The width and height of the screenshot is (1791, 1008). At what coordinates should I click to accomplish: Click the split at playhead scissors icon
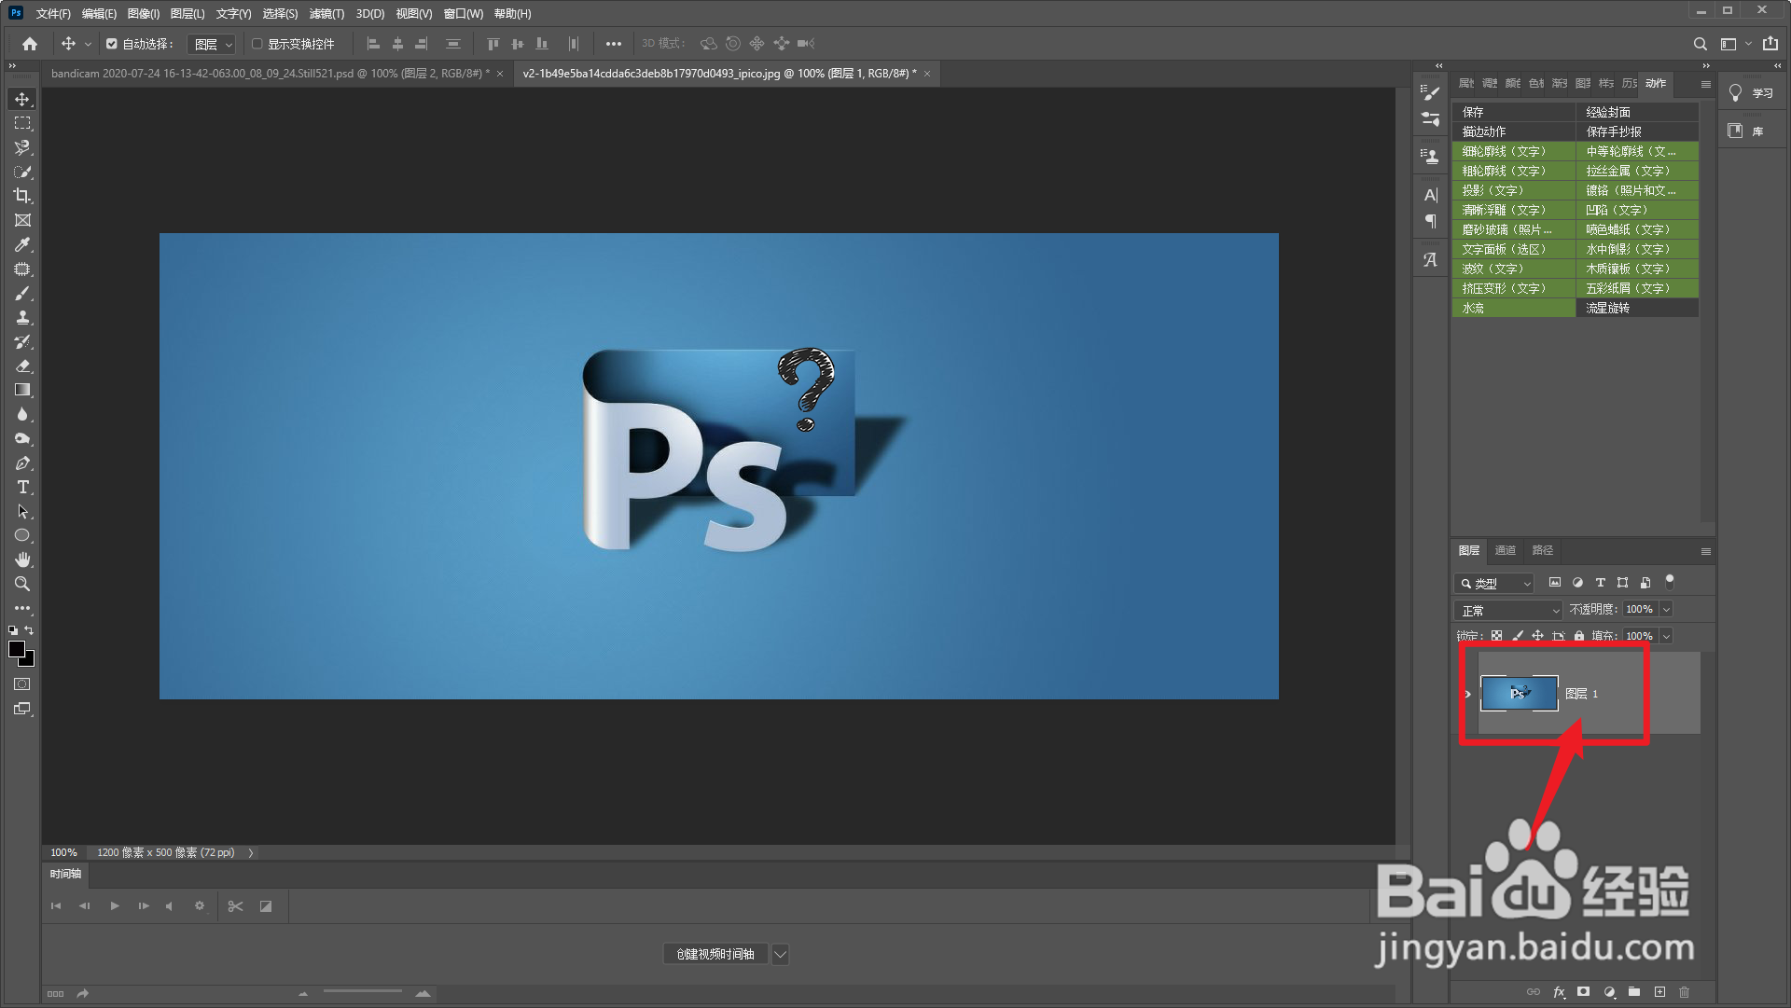point(235,906)
